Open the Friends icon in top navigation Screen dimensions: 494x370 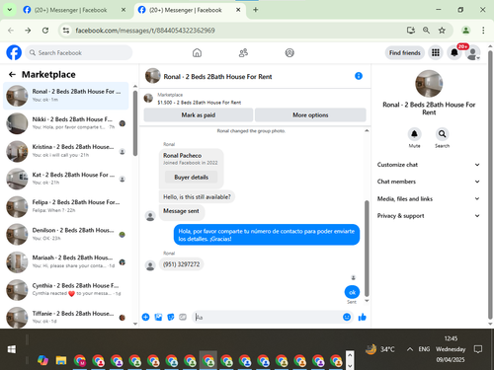coord(243,52)
